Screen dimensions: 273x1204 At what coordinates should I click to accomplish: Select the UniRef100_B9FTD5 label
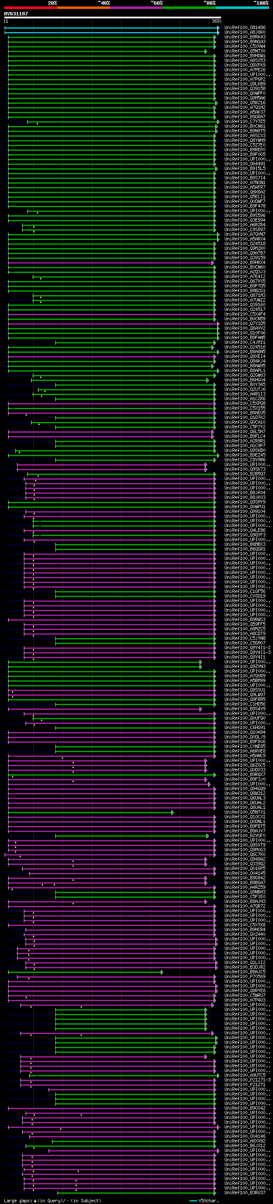click(x=245, y=286)
